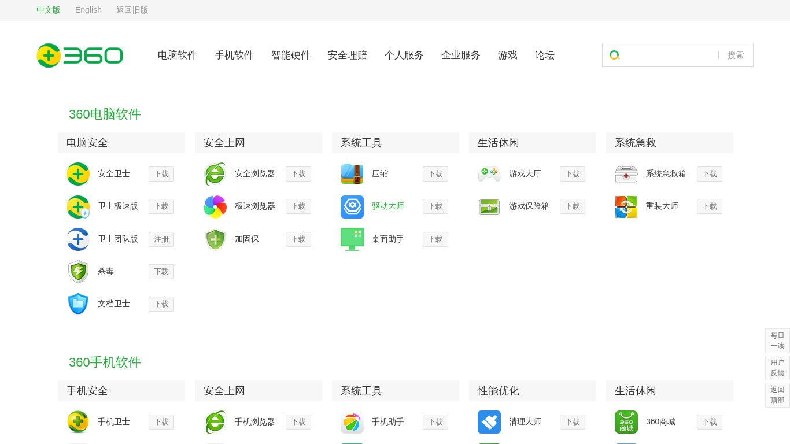Download 加固保 via its 下载 button
790x444 pixels.
coord(298,239)
